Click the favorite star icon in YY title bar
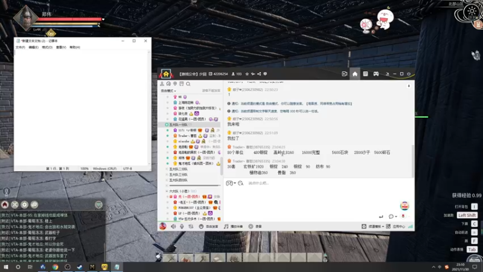Image resolution: width=483 pixels, height=272 pixels. (247, 74)
